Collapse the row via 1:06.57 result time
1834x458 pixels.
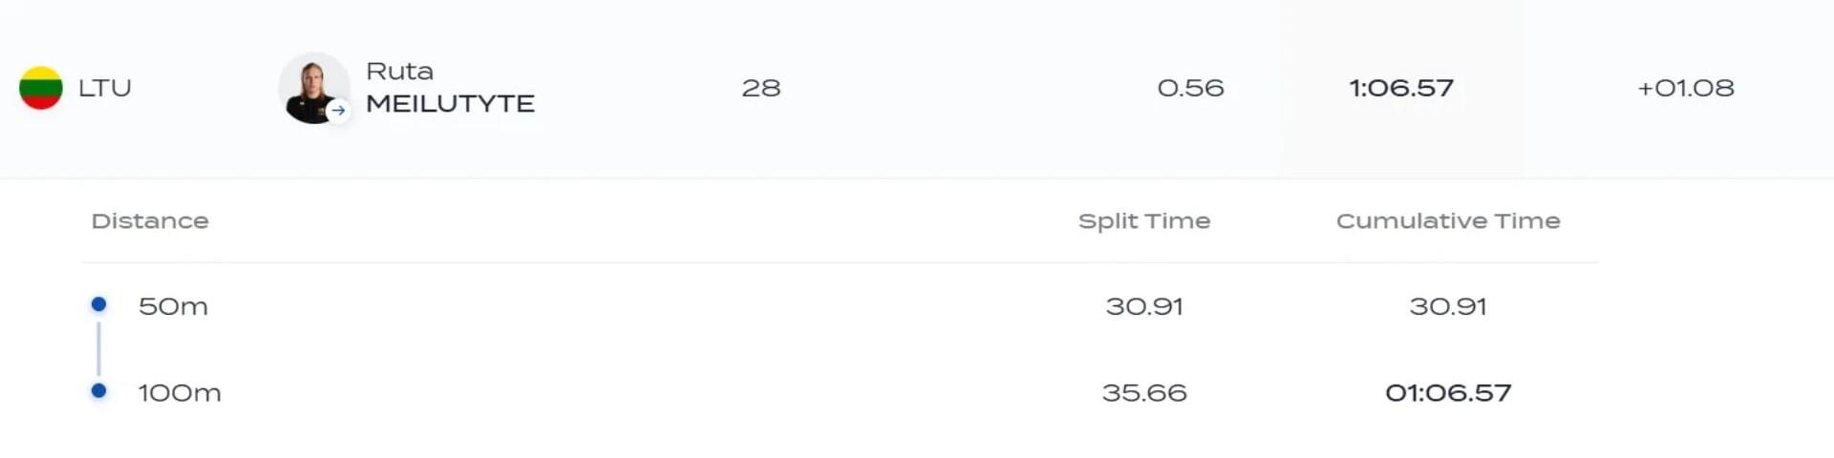tap(1401, 88)
